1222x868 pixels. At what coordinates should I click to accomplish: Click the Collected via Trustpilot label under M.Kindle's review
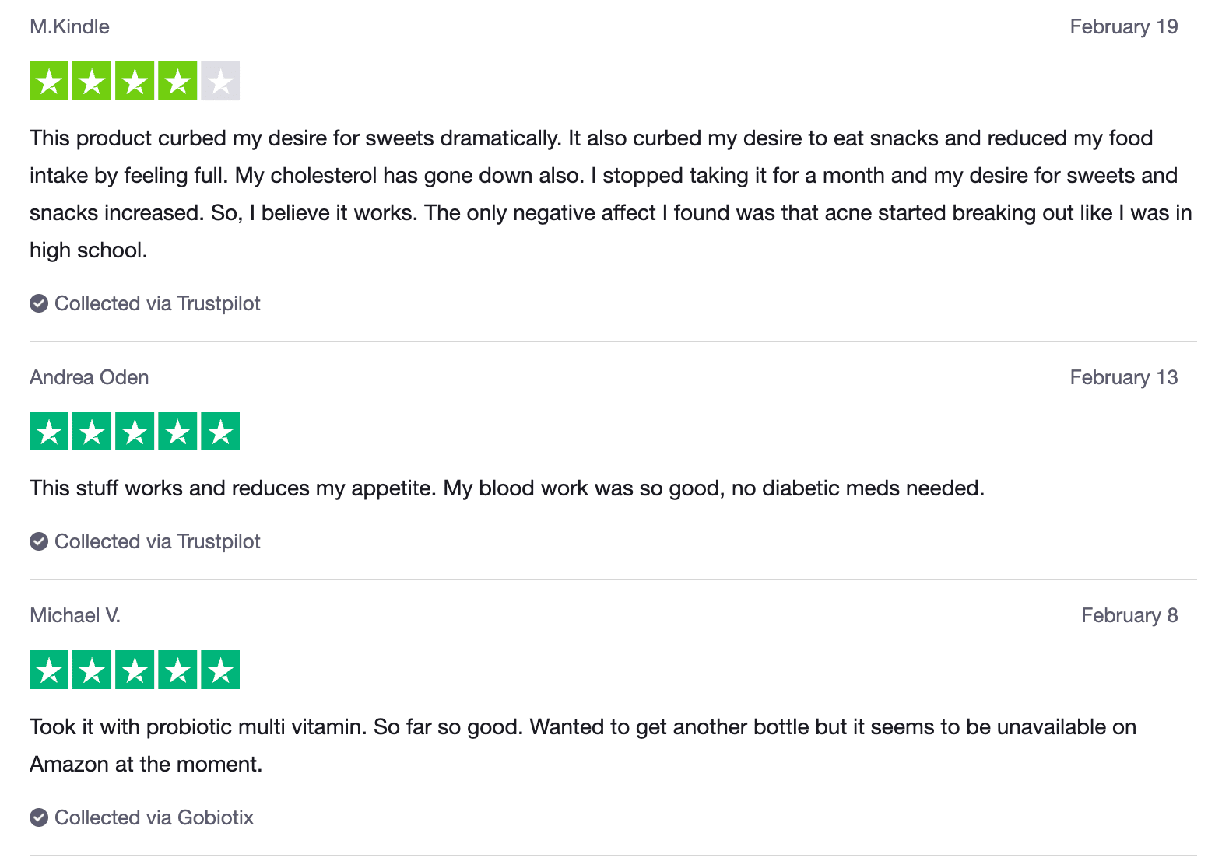click(157, 303)
